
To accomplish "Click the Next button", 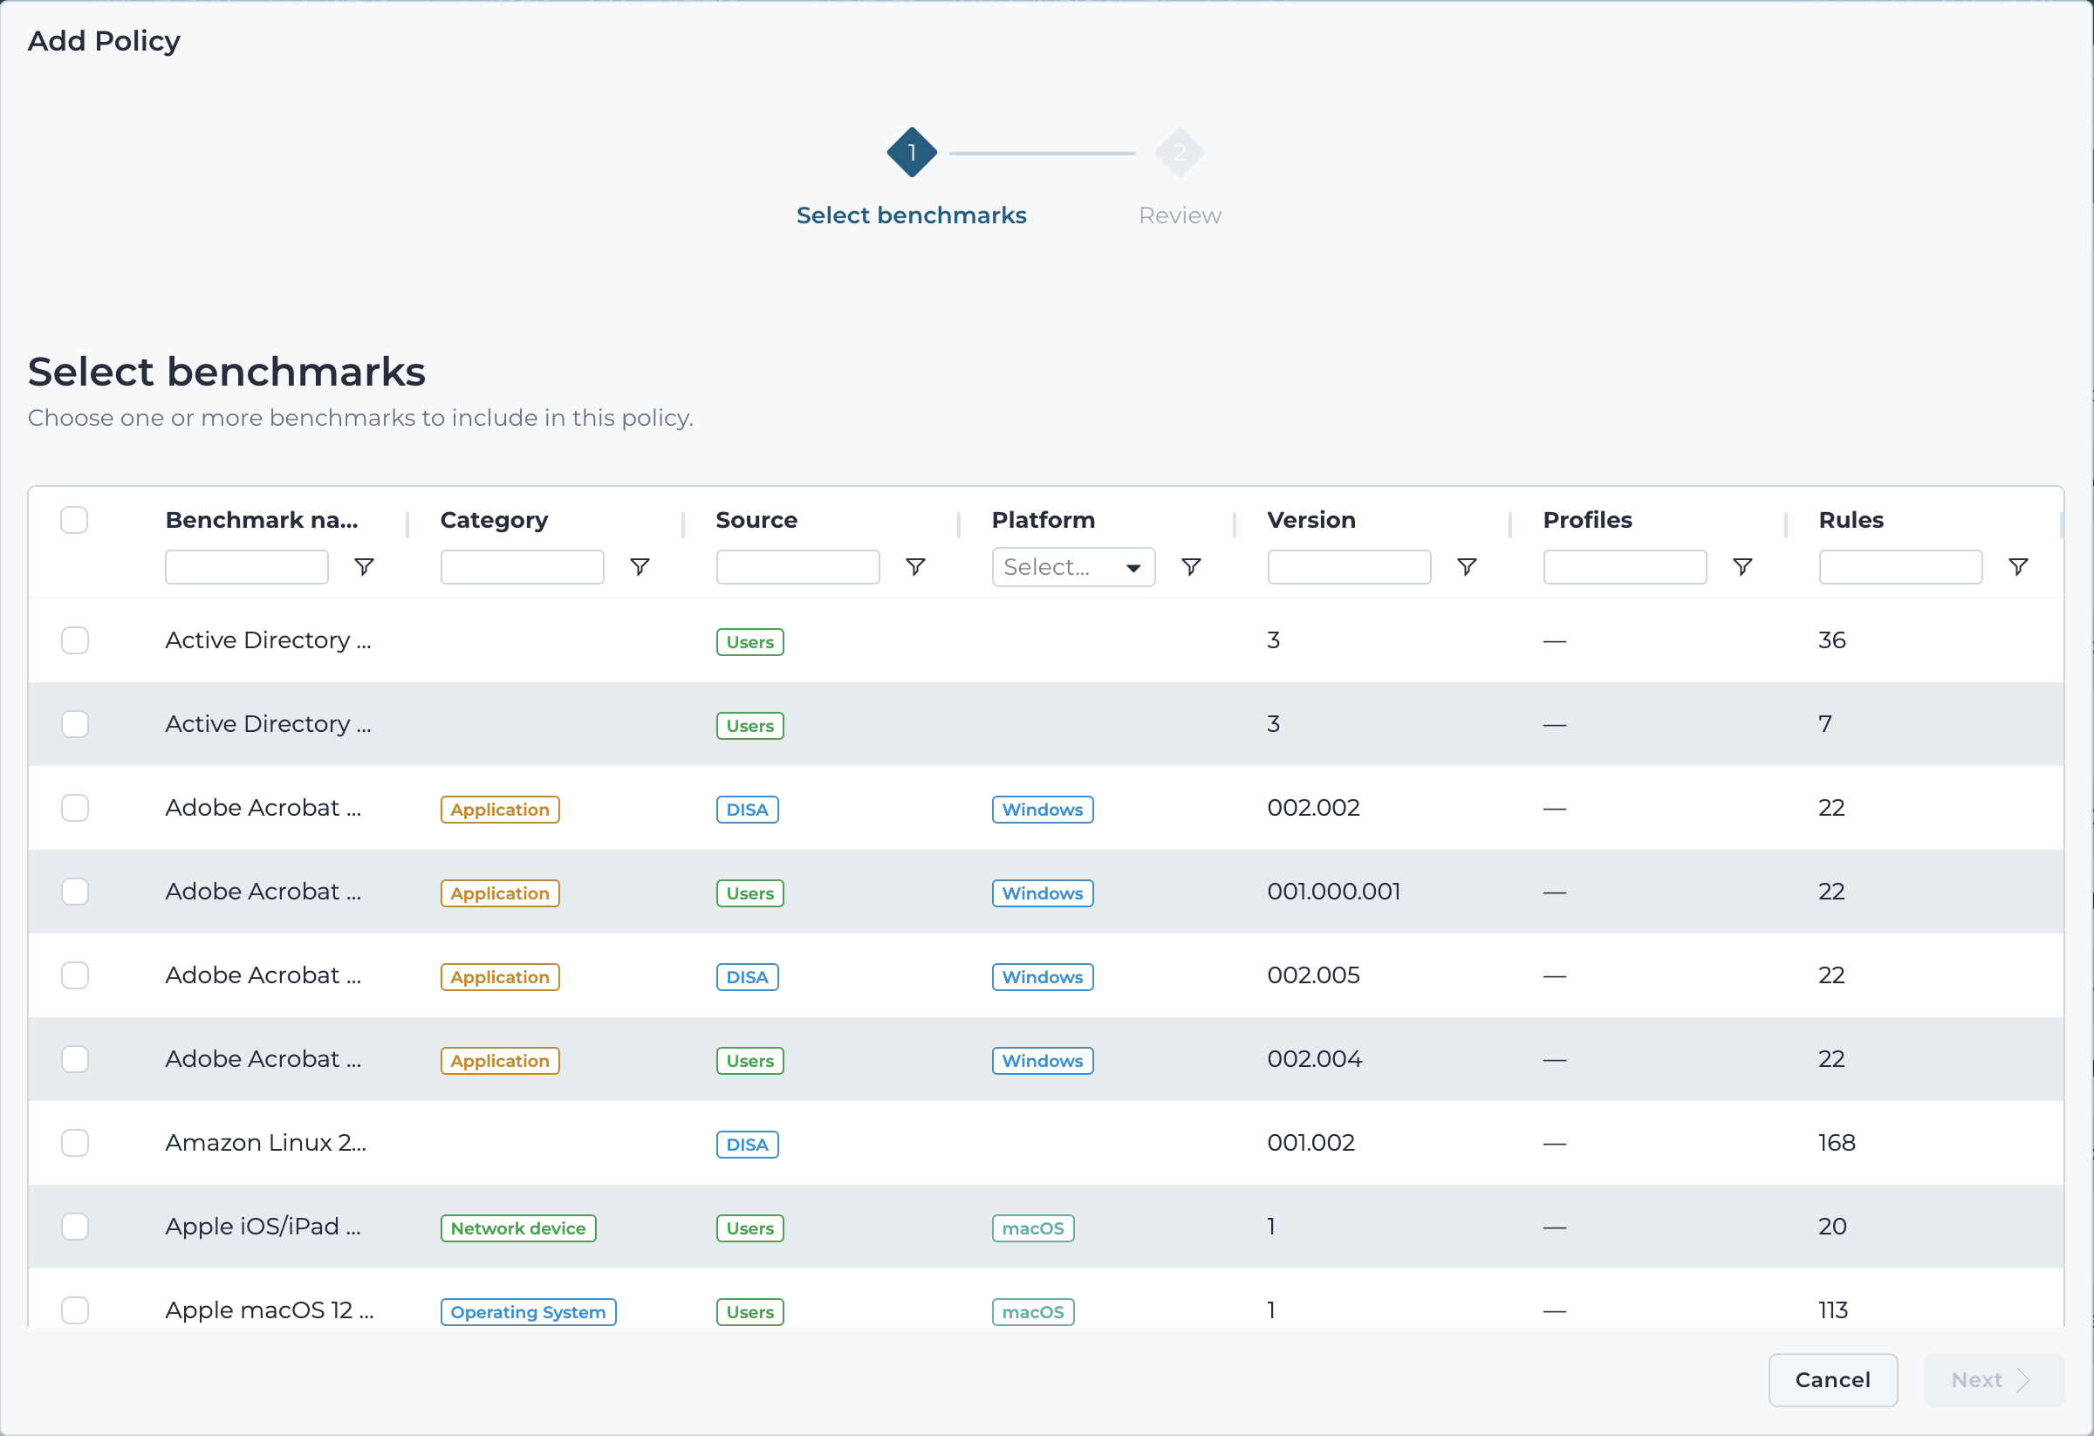I will 1993,1380.
